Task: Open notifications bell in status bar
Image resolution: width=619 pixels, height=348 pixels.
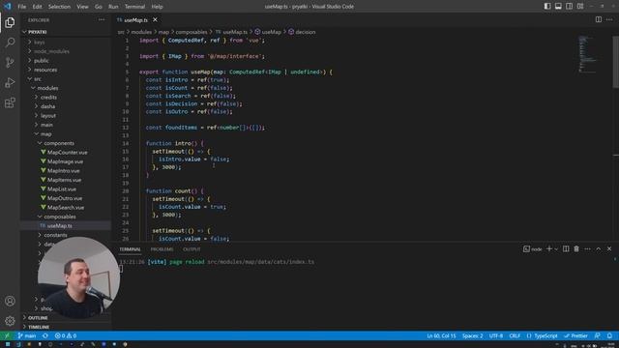Action: [x=609, y=335]
